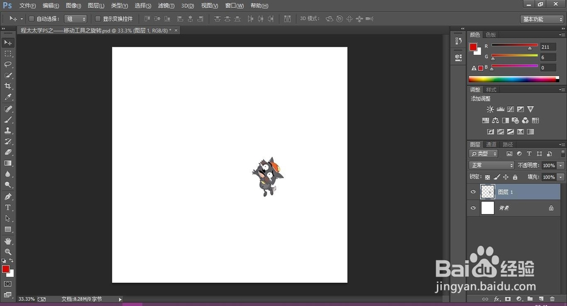Add Levels adjustment
The height and width of the screenshot is (306, 567).
click(x=500, y=109)
